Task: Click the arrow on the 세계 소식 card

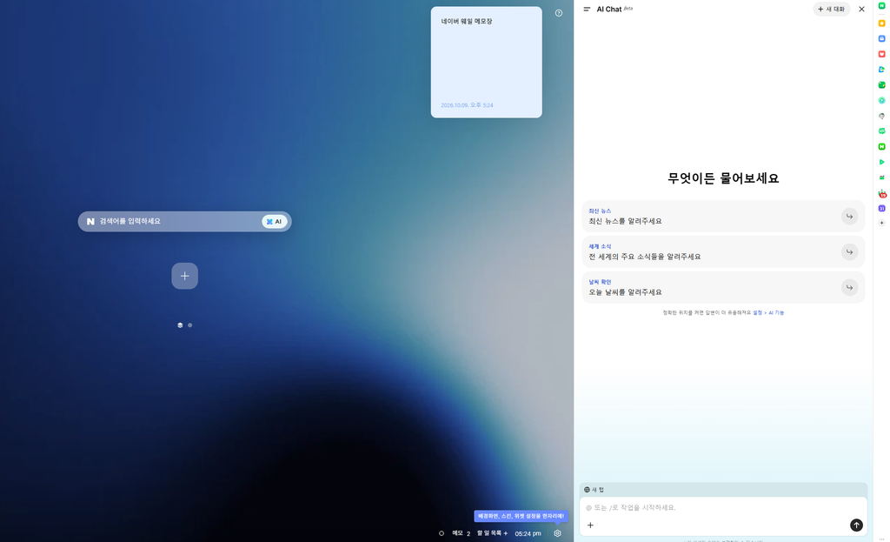Action: [x=849, y=251]
